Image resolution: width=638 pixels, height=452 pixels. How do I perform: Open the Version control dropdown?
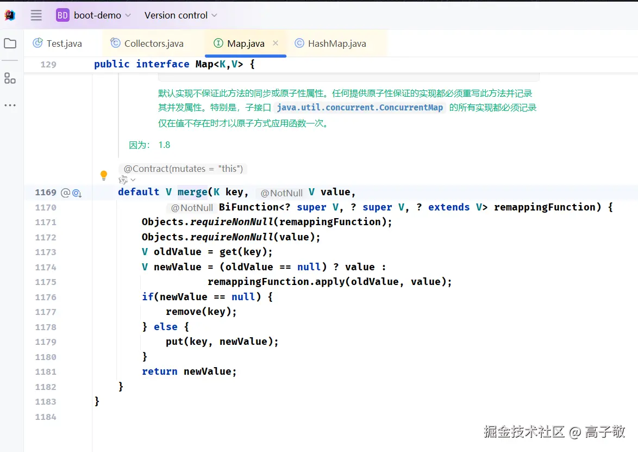(x=180, y=15)
